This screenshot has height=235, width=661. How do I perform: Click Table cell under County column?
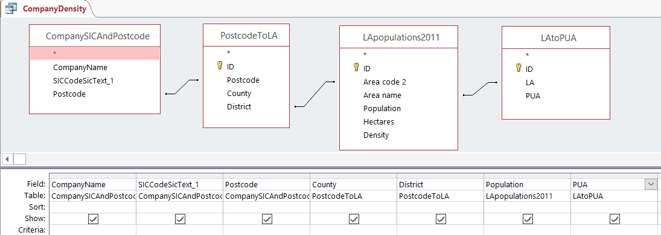(353, 196)
